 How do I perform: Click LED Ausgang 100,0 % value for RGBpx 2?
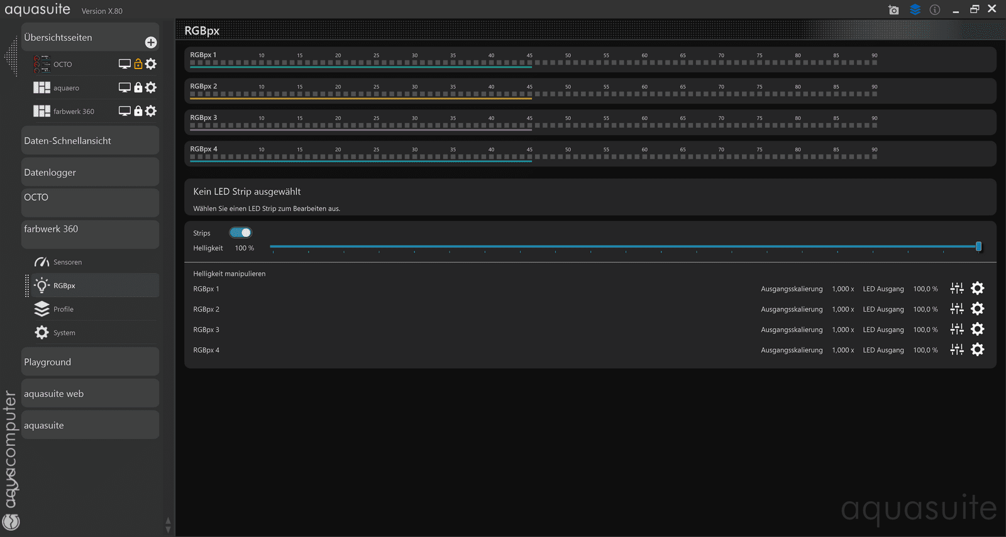point(926,309)
